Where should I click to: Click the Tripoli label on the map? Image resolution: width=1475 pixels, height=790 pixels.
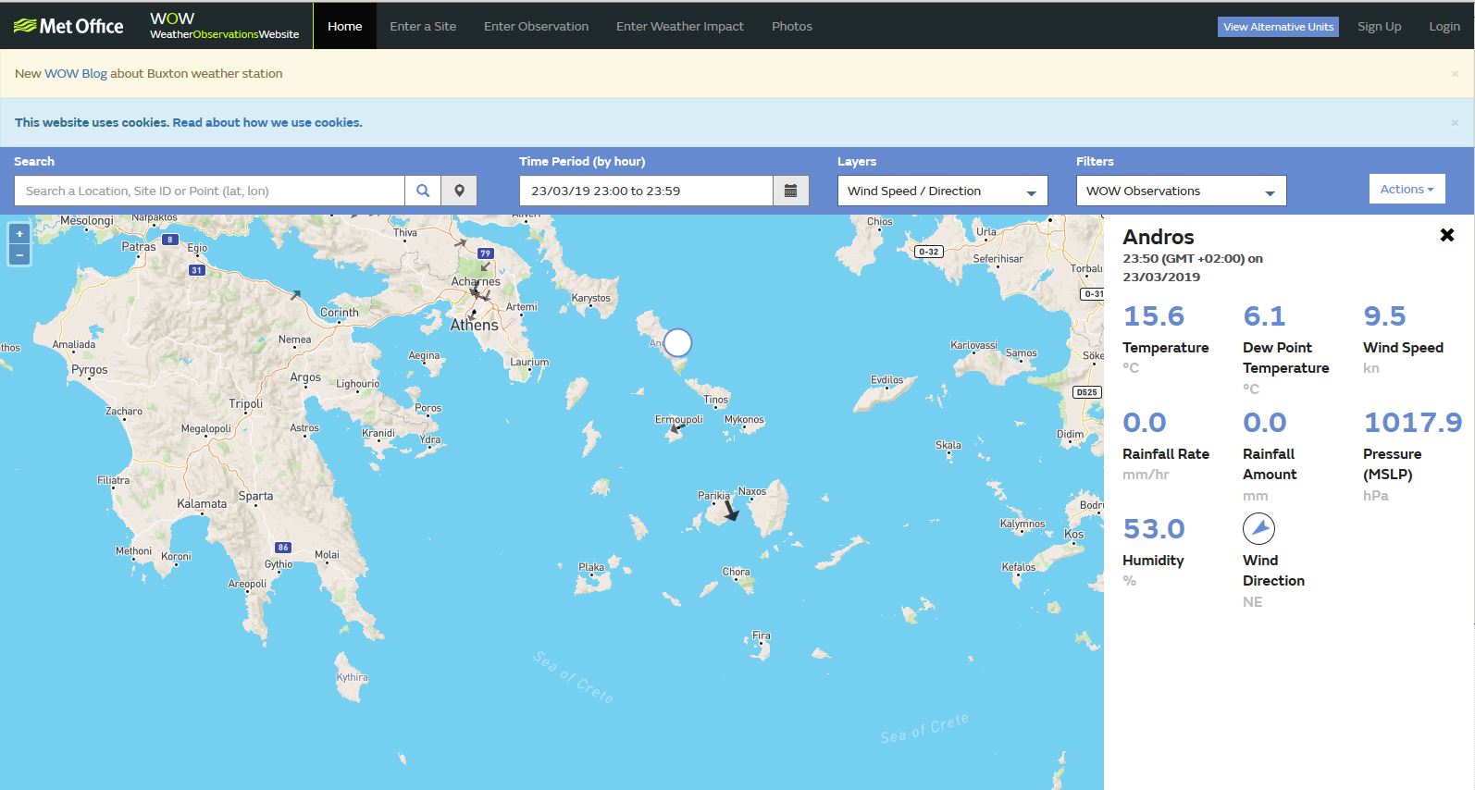246,404
